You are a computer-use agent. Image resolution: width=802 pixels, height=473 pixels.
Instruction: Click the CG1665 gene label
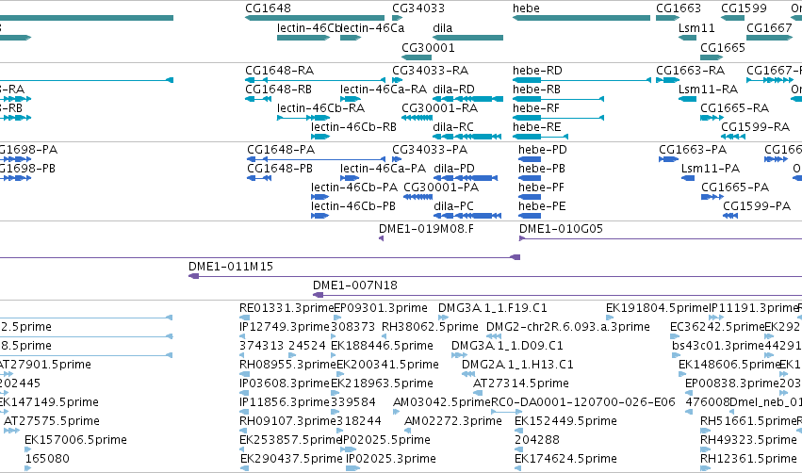[x=723, y=47]
